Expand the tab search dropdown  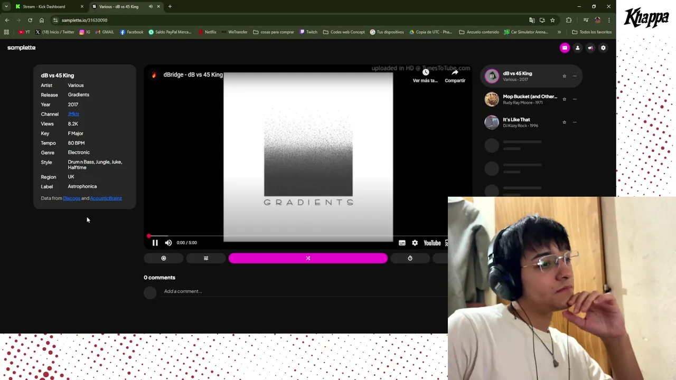[x=6, y=6]
